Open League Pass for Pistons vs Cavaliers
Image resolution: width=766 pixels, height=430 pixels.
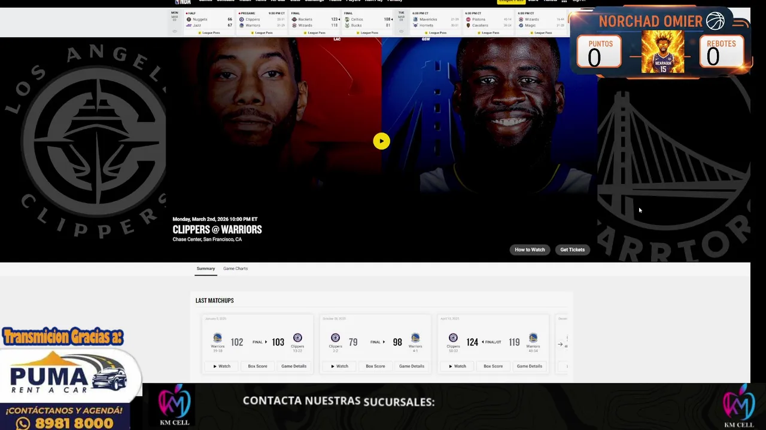coord(488,33)
